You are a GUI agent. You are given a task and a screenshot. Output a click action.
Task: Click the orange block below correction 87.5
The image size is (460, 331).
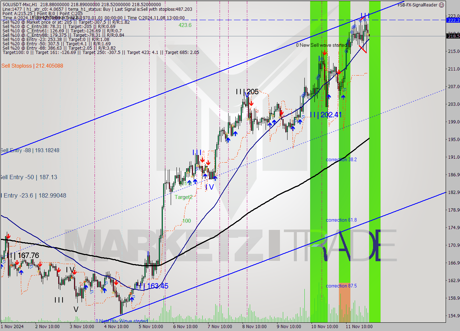pos(344,302)
